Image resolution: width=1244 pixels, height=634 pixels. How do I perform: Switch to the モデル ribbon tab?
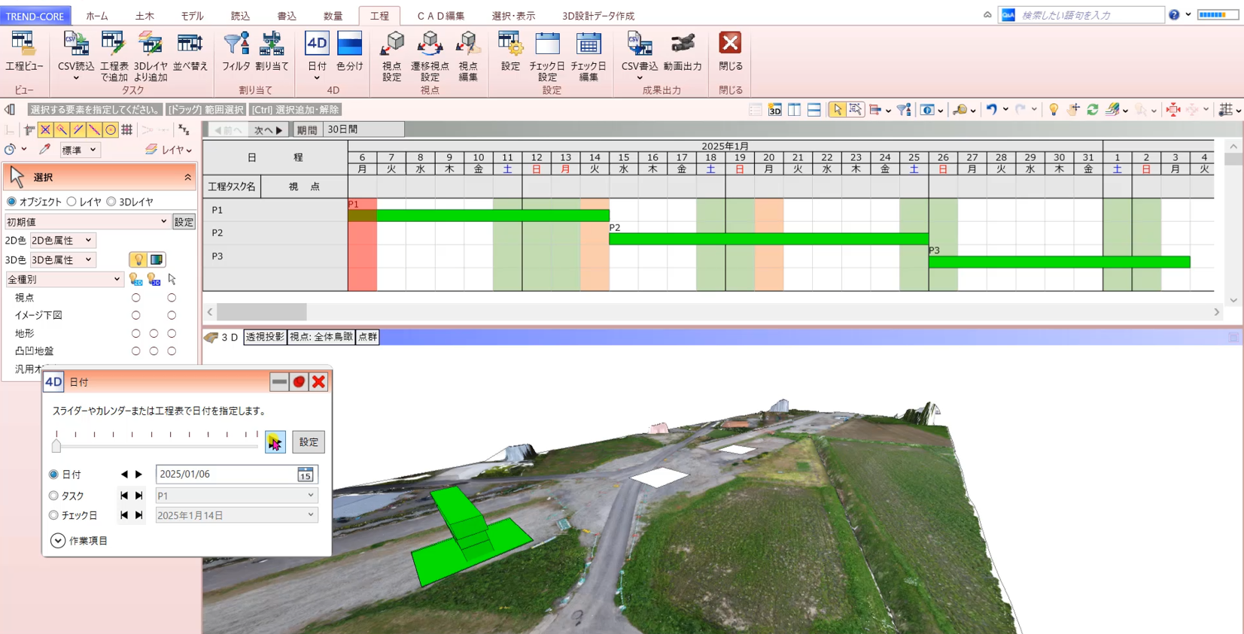[x=192, y=16]
